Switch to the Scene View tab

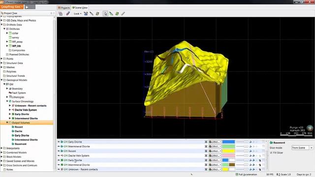click(x=80, y=8)
